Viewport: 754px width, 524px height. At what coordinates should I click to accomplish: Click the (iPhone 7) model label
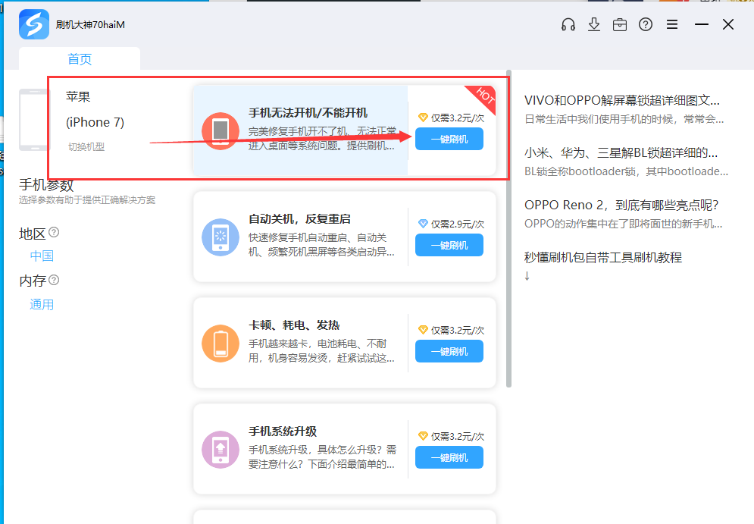click(95, 122)
